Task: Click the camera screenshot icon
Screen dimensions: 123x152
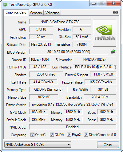Action: pyautogui.click(x=116, y=12)
